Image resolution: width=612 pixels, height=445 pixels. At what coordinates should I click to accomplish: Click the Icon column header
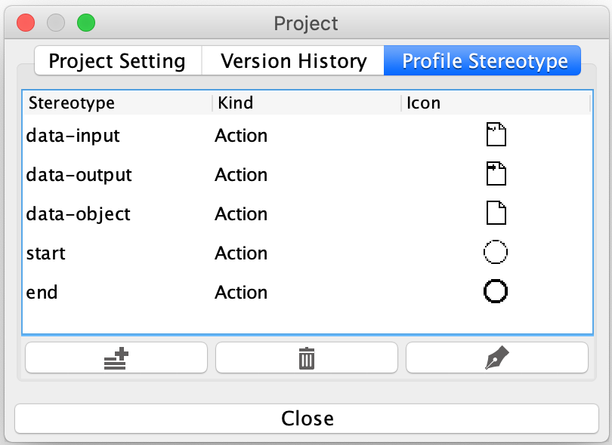coord(423,103)
